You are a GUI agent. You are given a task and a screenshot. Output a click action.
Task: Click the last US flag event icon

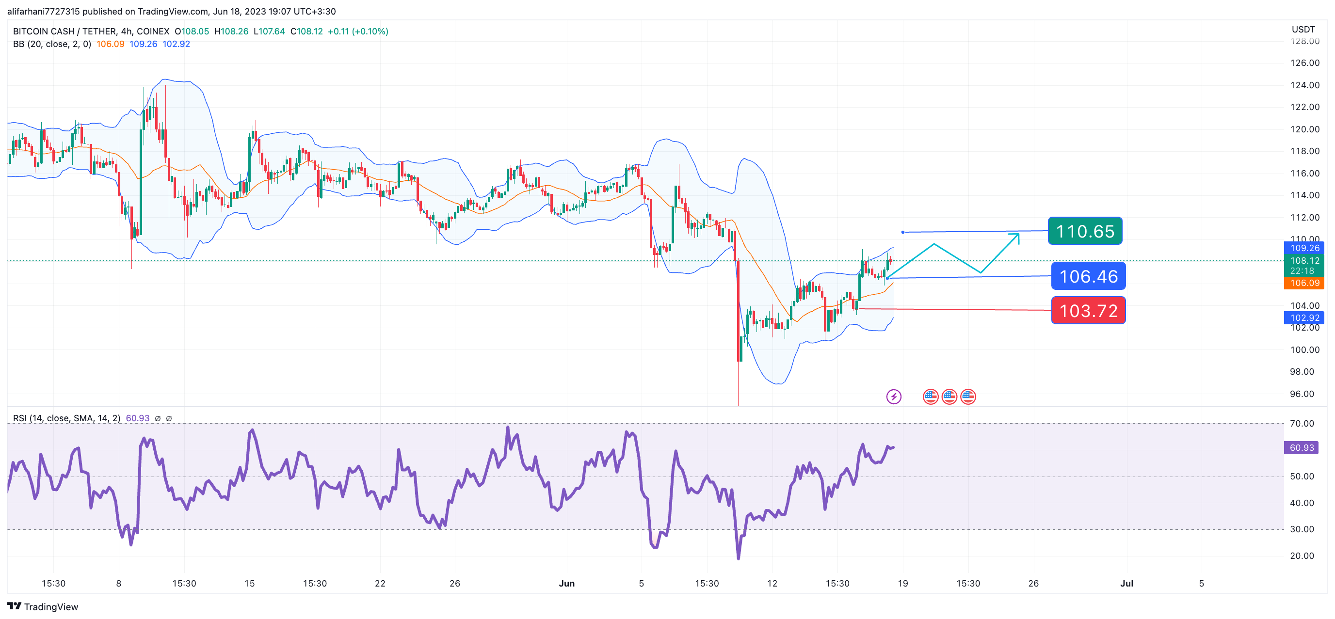coord(968,397)
